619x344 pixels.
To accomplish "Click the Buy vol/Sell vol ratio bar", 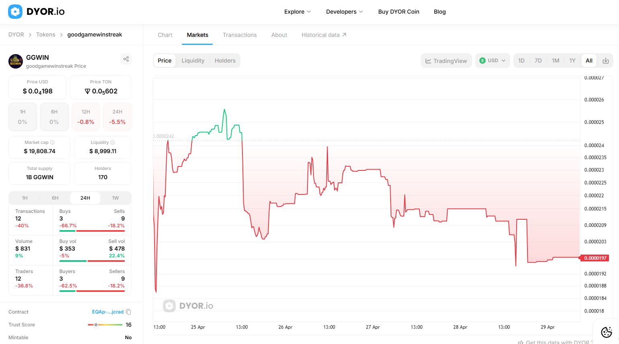I will pos(92,261).
